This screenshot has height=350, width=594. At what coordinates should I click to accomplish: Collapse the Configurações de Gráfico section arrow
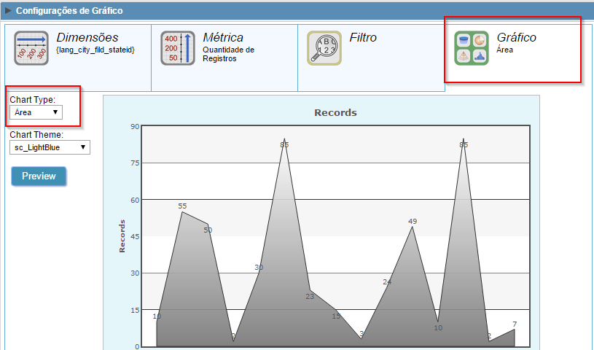coord(9,11)
